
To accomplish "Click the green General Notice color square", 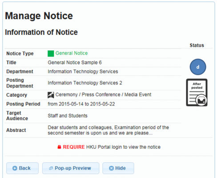I will [51, 53].
